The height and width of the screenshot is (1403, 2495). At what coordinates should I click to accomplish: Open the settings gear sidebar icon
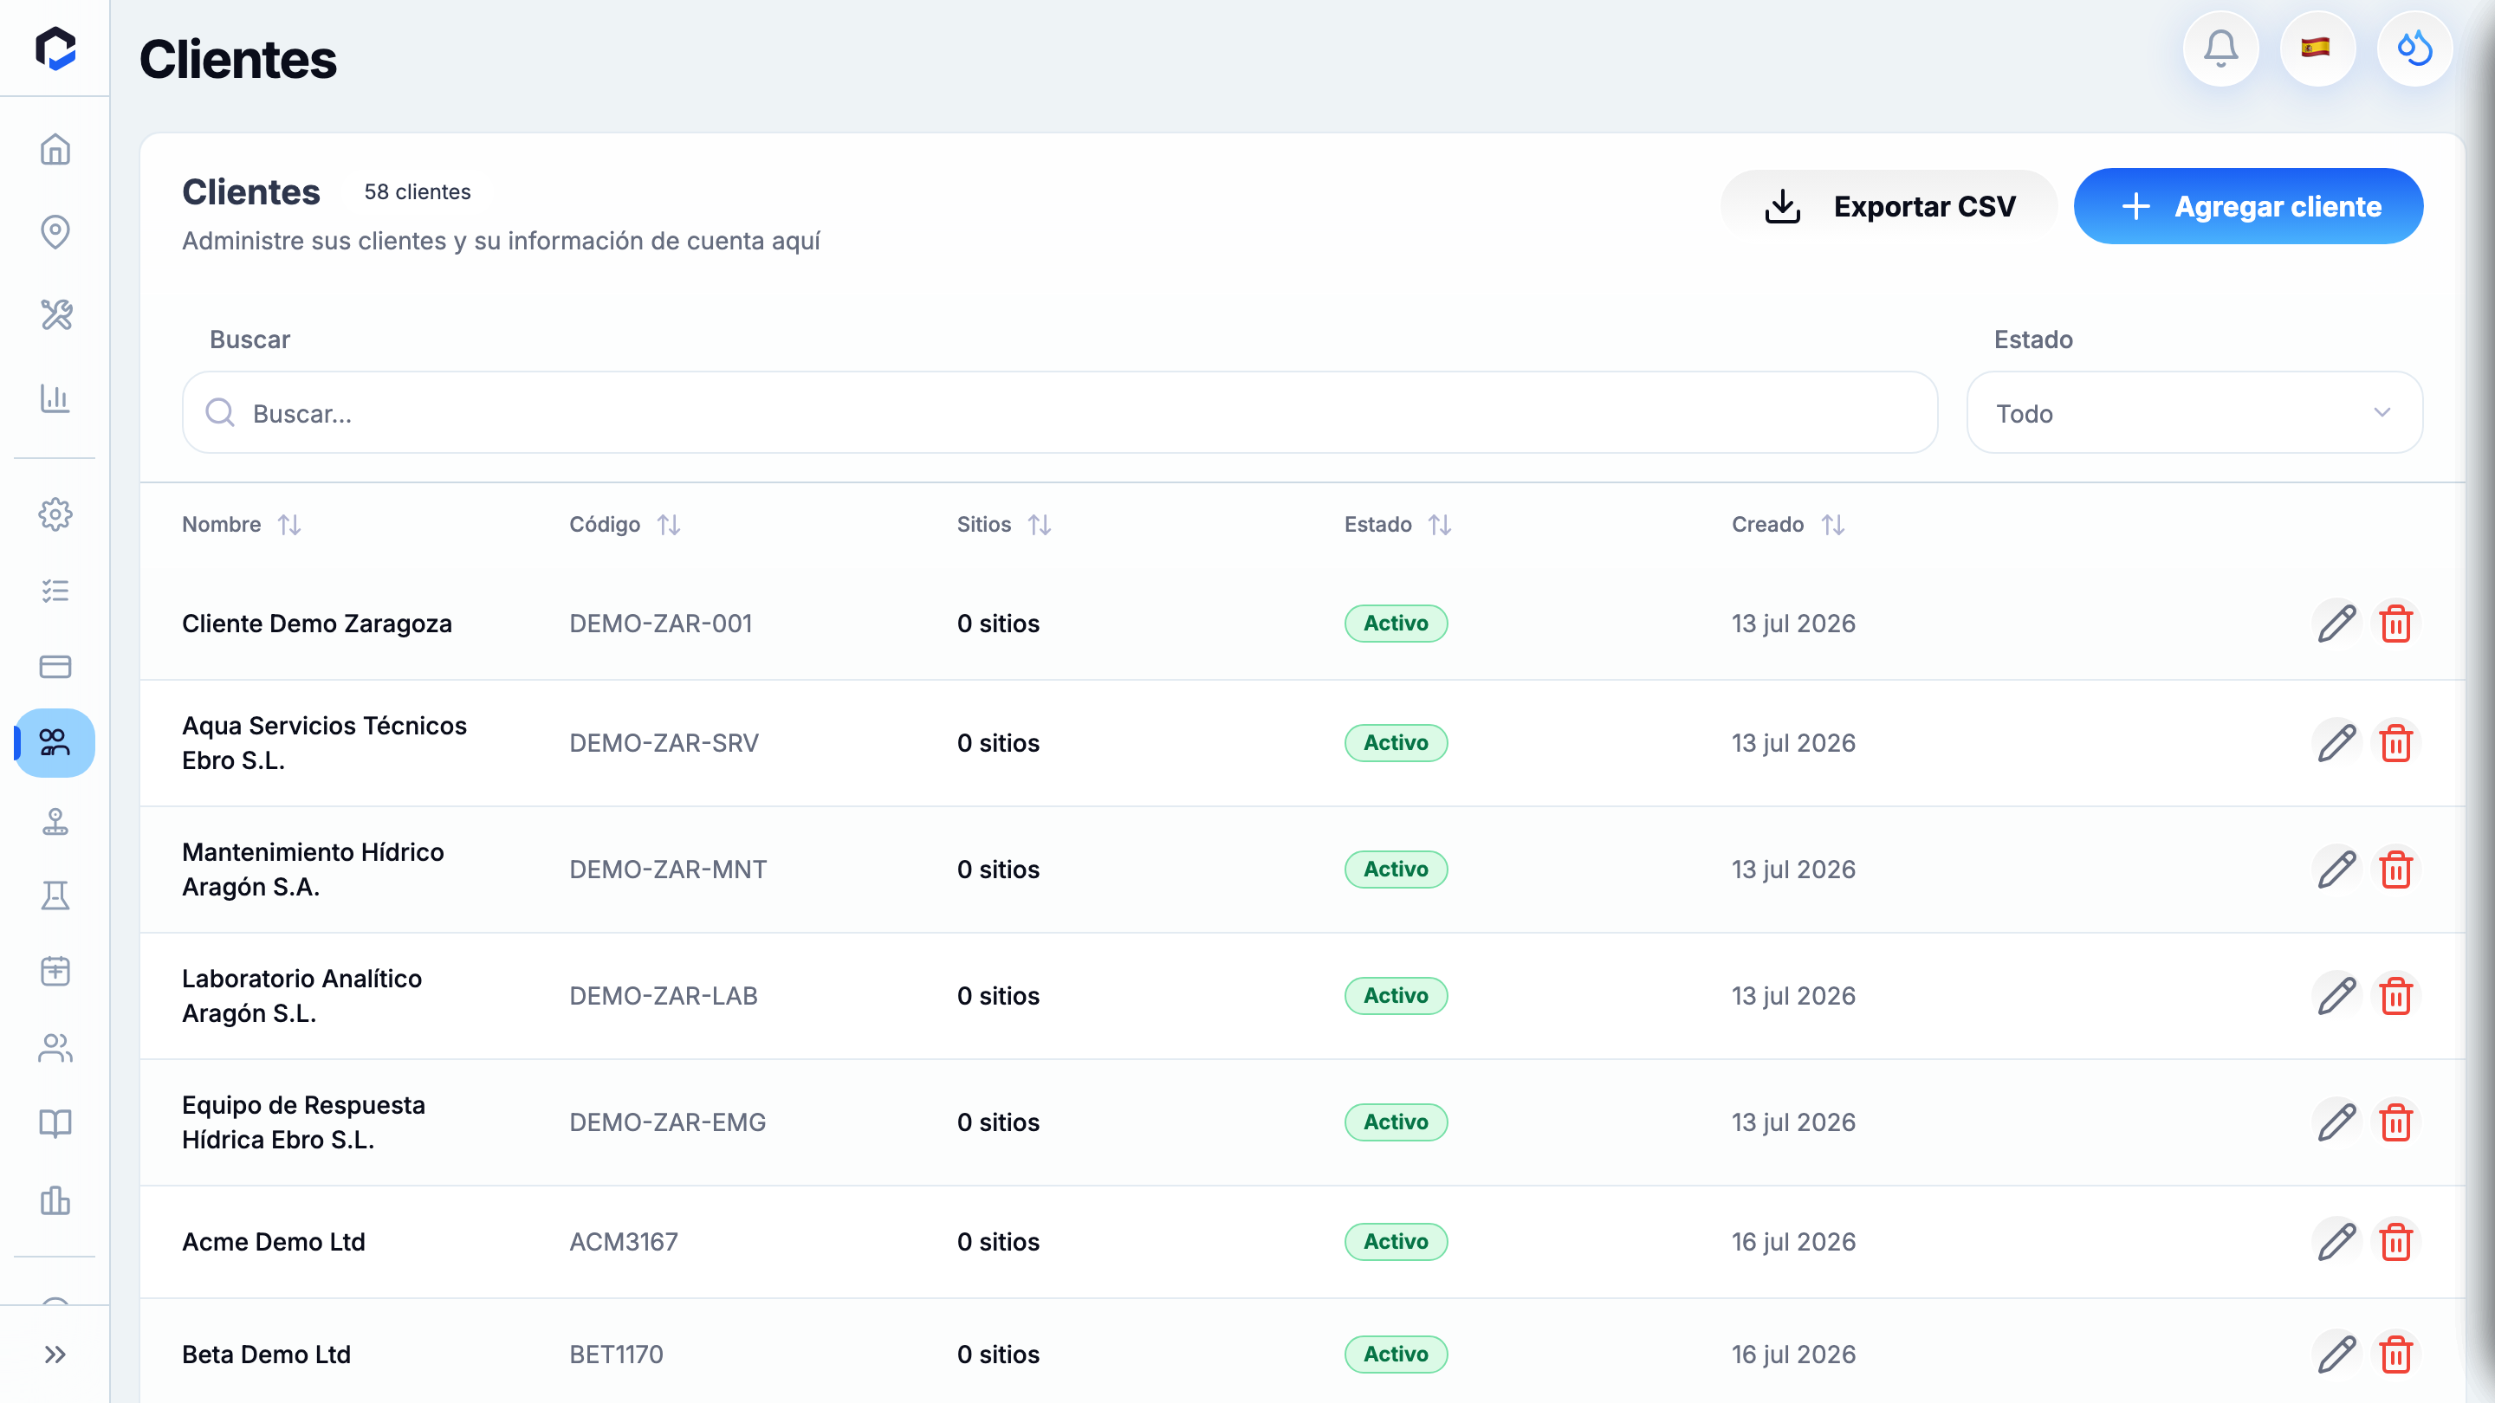click(55, 514)
